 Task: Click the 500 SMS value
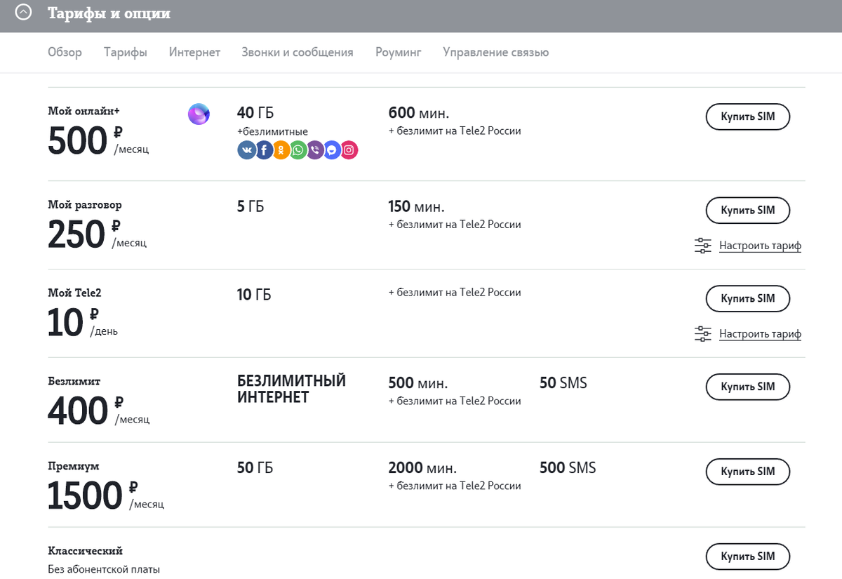[568, 468]
